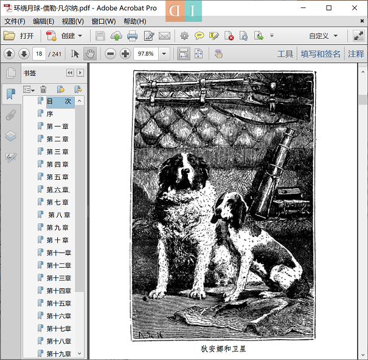368x360 pixels.
Task: Select the 序 bookmark
Action: (x=50, y=114)
